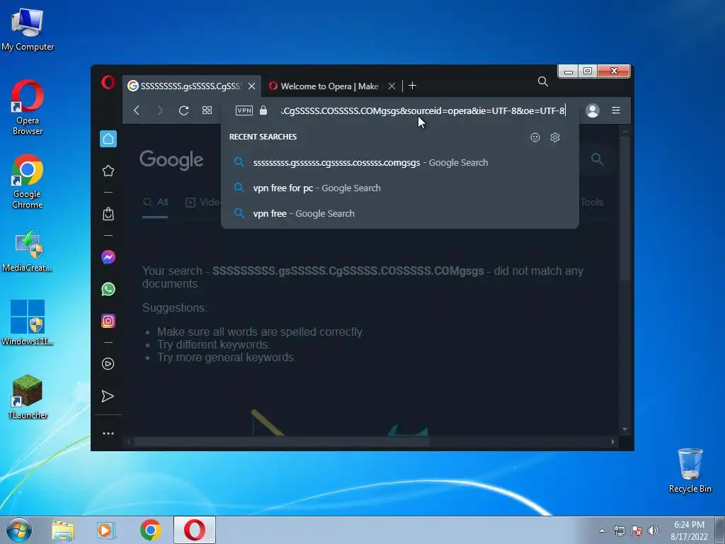Launch Messenger from the Opera sidebar

point(108,257)
